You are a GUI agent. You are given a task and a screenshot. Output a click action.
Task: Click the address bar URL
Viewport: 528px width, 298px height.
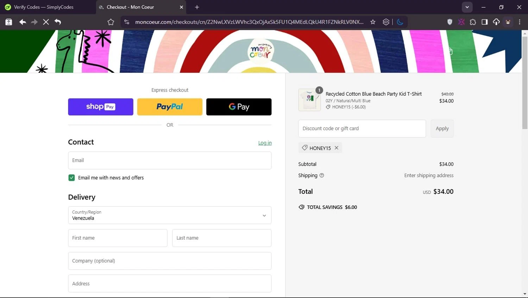click(x=249, y=22)
